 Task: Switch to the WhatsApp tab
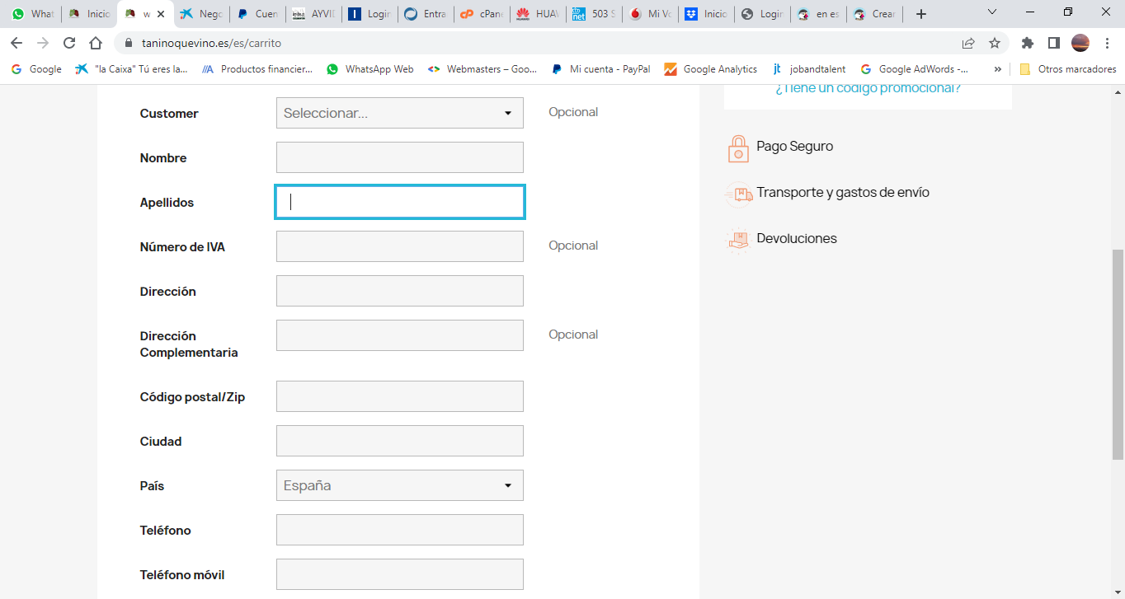pyautogui.click(x=32, y=14)
